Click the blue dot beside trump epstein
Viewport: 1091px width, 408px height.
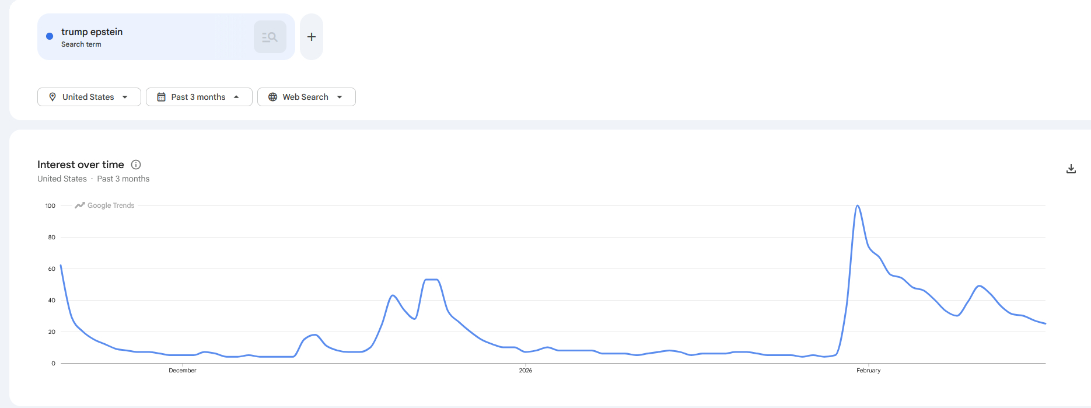pyautogui.click(x=50, y=36)
